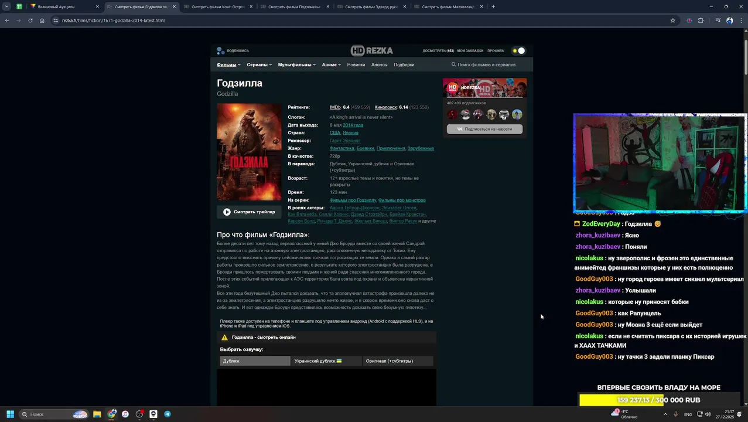Open the IMDb rating link
The height and width of the screenshot is (422, 748).
(335, 107)
